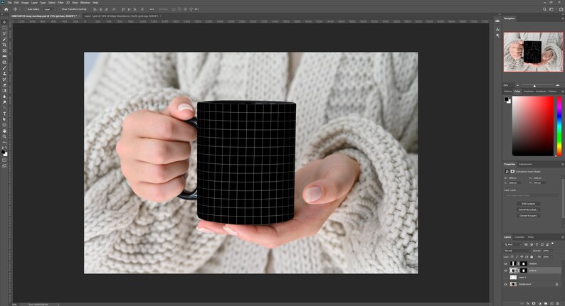This screenshot has width=565, height=306.
Task: Switch to the Paths tab
Action: pyautogui.click(x=531, y=237)
